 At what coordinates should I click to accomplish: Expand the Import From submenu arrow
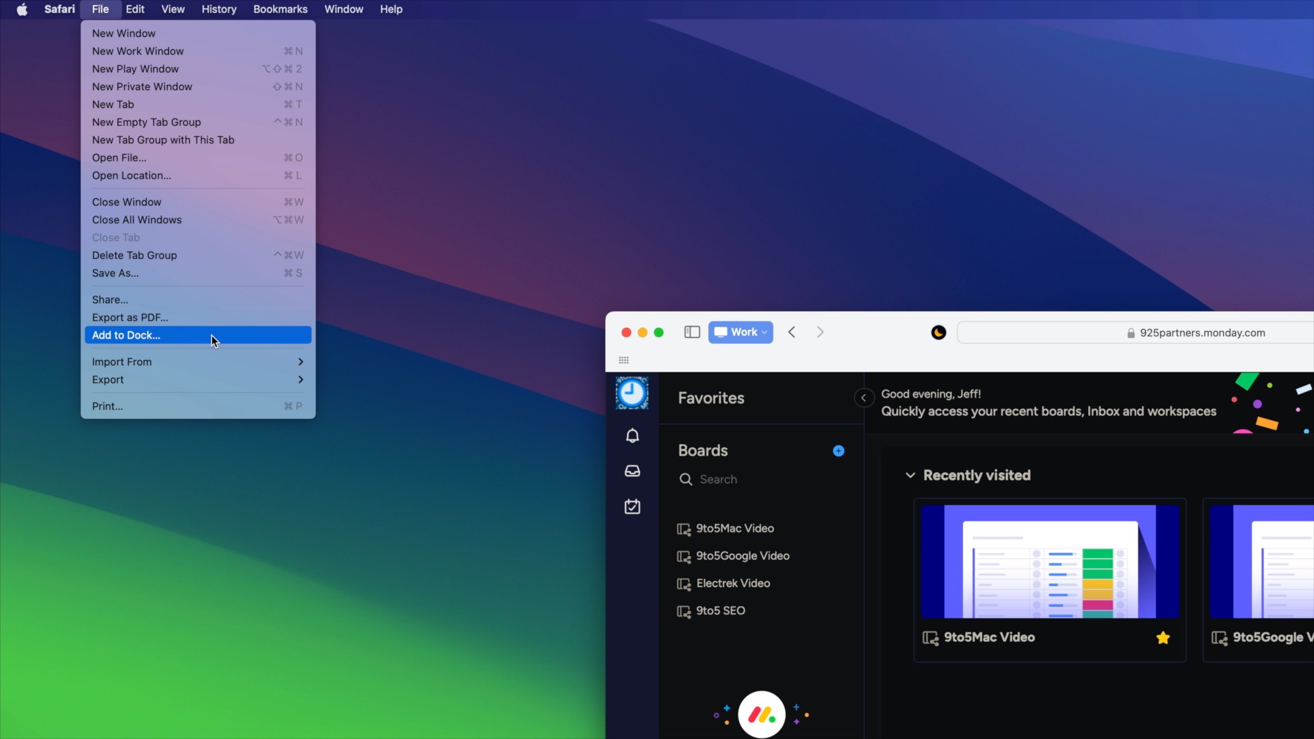click(x=300, y=361)
